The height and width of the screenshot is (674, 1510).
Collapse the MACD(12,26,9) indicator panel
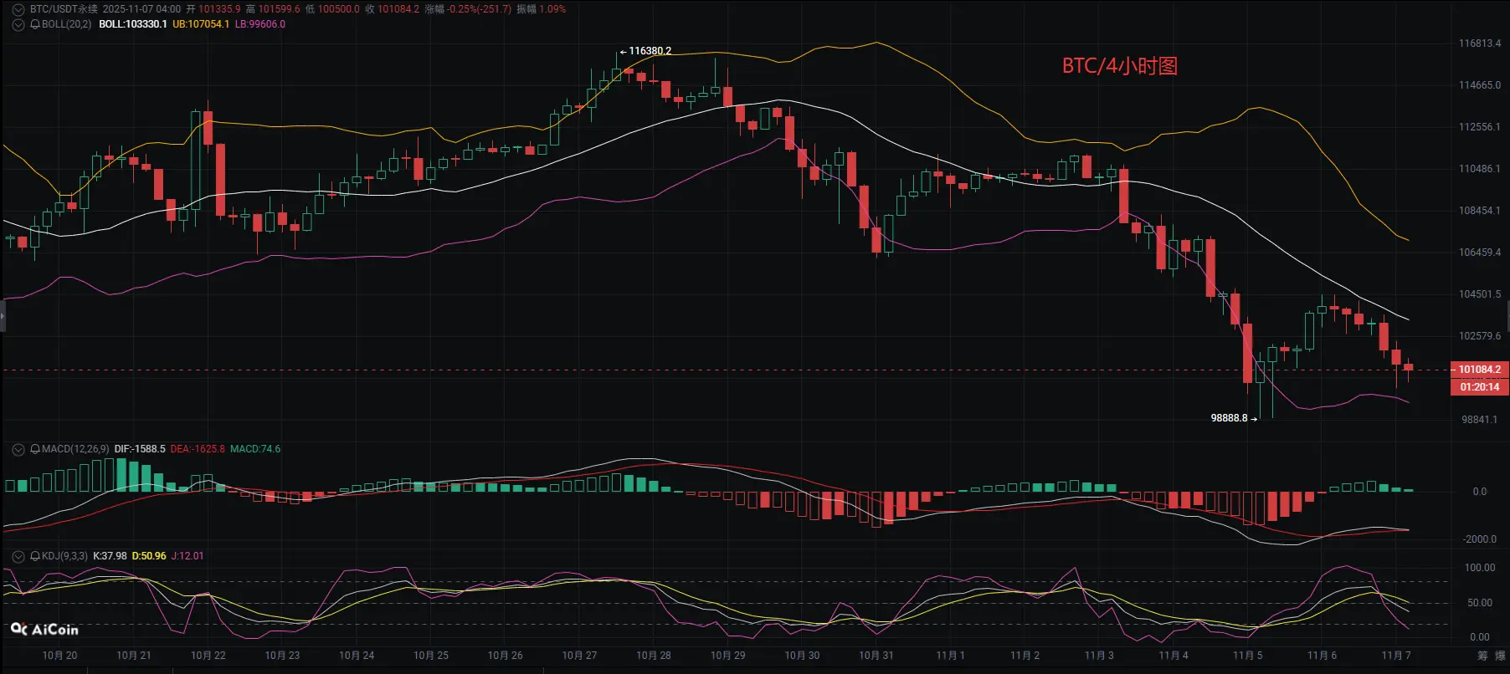(18, 449)
